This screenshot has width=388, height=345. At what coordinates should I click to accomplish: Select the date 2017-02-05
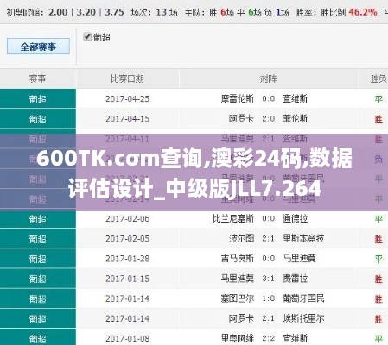[x=127, y=239]
